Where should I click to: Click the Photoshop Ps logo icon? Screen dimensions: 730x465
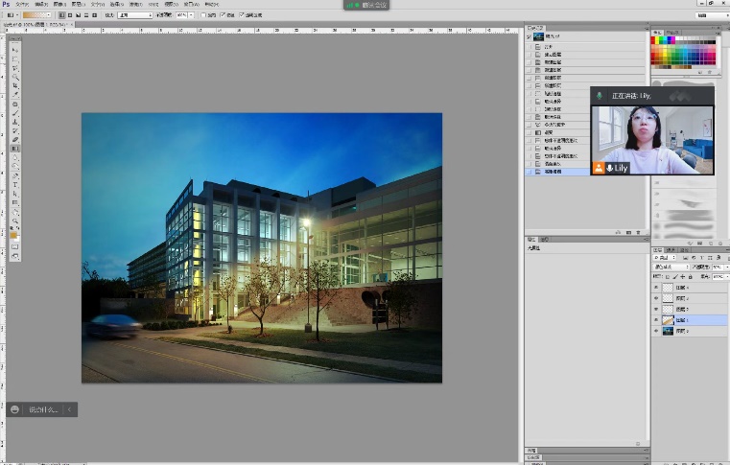[x=7, y=5]
